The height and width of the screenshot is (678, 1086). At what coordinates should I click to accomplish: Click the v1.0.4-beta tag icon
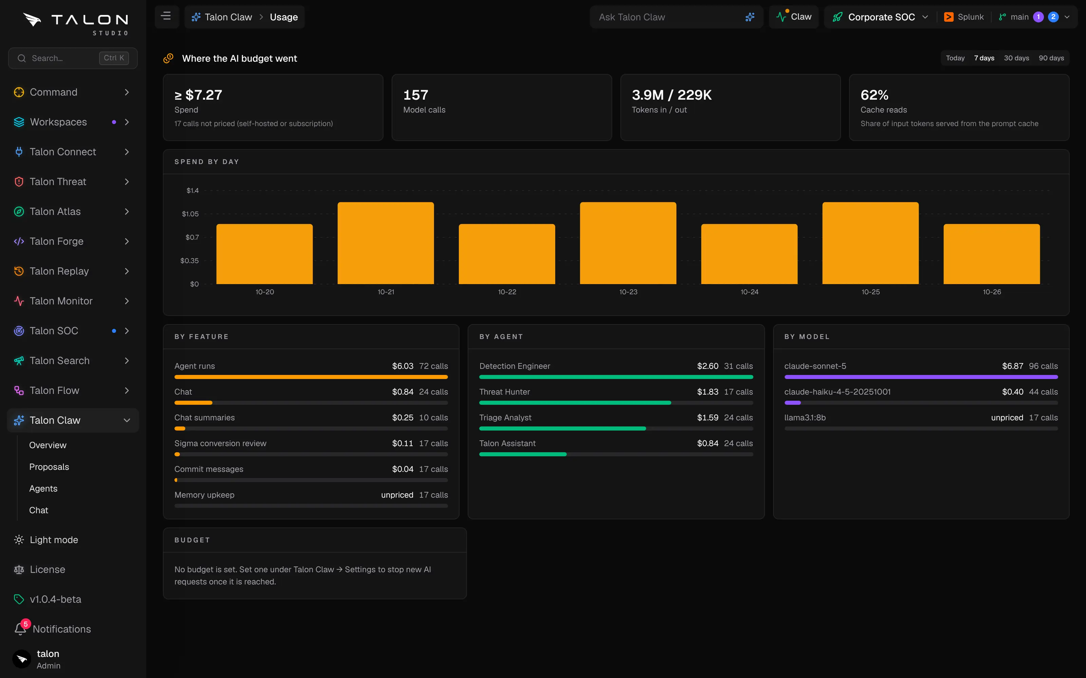19,600
